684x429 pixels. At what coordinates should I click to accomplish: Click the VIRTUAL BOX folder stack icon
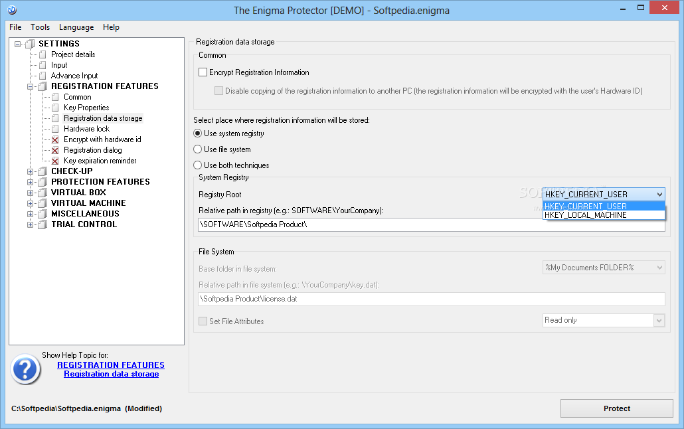(43, 193)
